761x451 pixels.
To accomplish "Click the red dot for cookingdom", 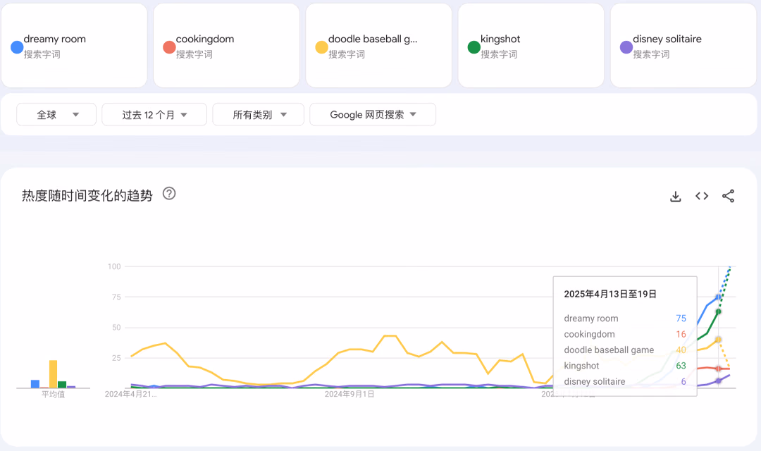I will (x=169, y=47).
